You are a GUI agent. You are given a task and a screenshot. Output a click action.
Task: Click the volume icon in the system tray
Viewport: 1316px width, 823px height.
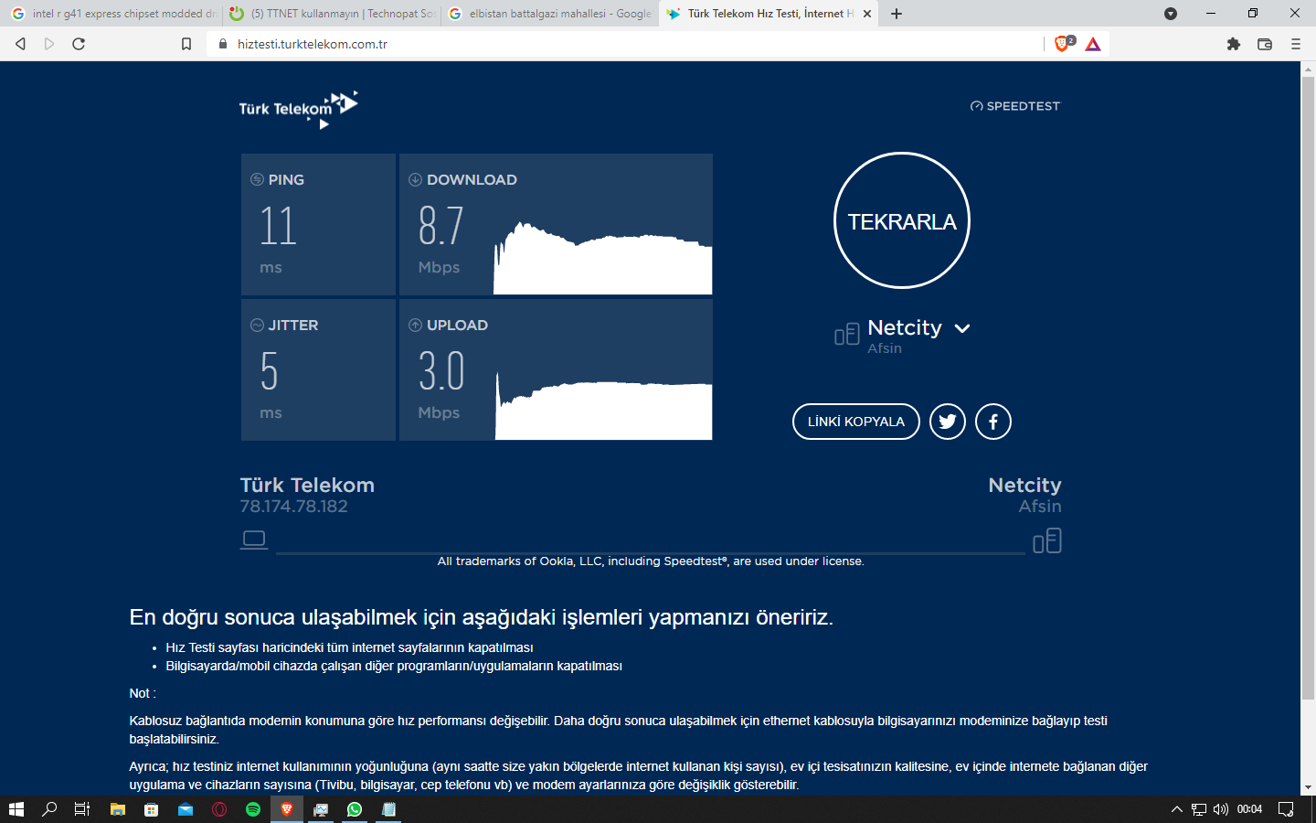(1220, 809)
